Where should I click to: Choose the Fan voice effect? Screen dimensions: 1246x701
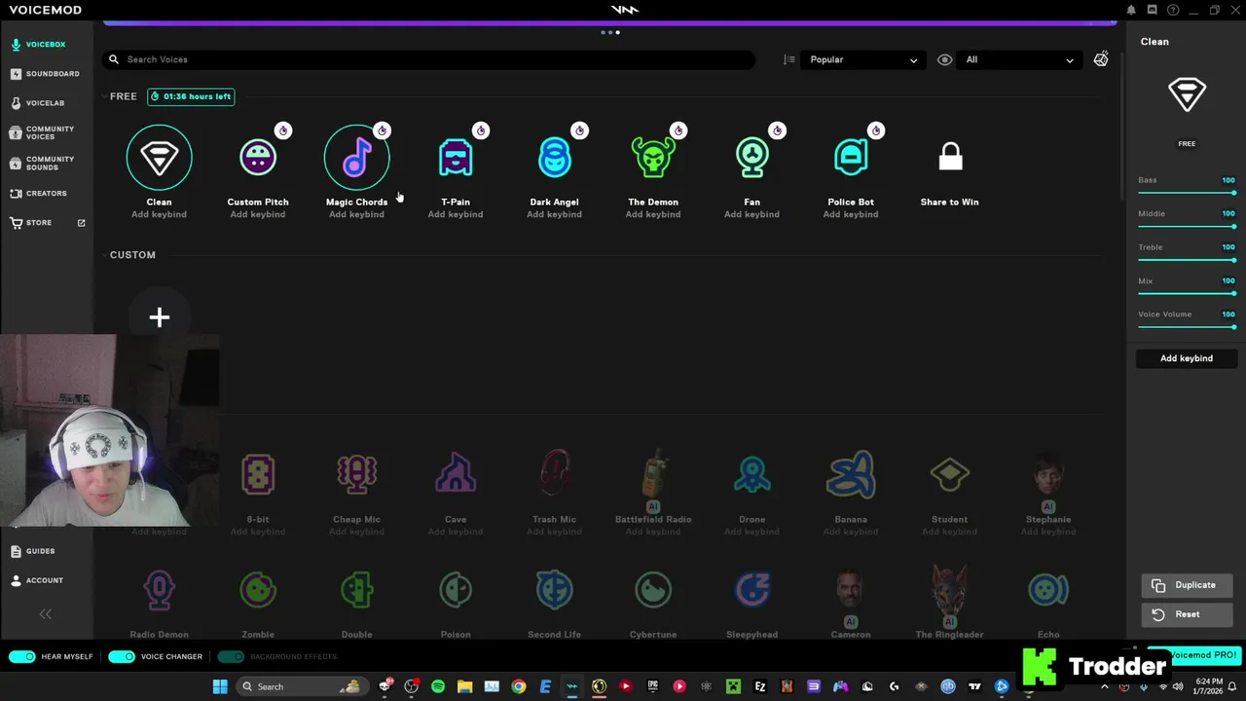click(x=751, y=158)
